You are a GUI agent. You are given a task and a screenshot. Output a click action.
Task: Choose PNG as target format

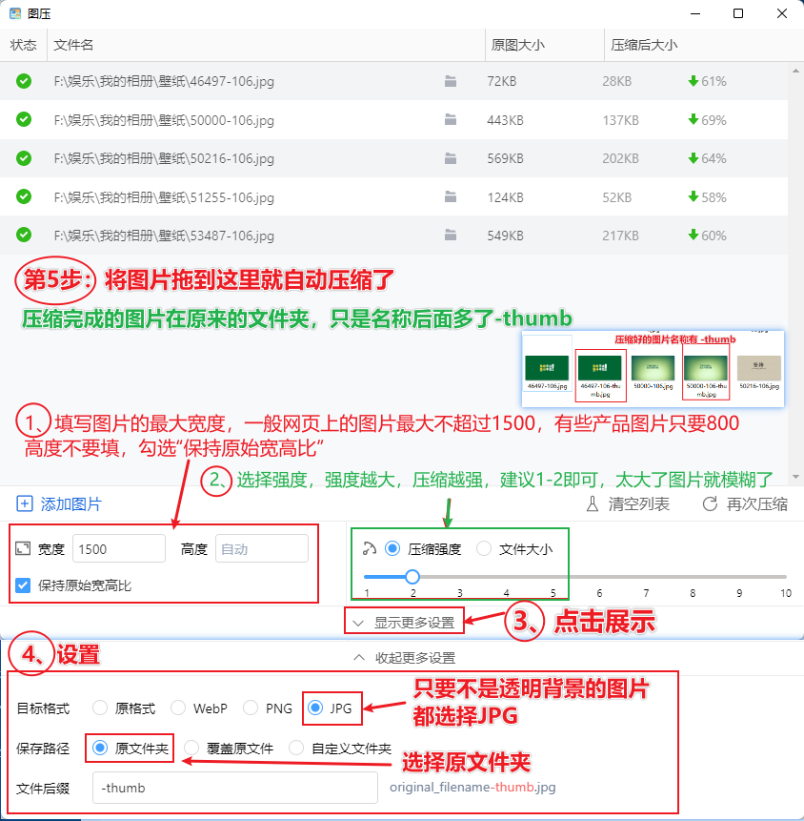[x=251, y=708]
